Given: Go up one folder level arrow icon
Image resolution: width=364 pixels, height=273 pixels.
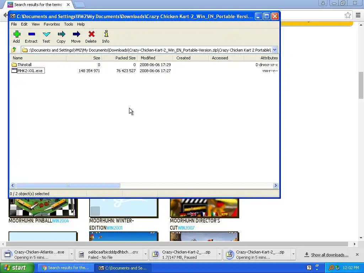Looking at the screenshot, I should coord(14,50).
